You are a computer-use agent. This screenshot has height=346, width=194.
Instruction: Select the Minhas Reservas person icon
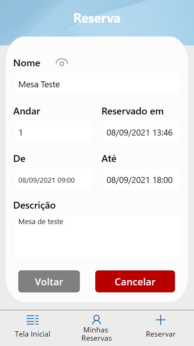click(x=96, y=320)
